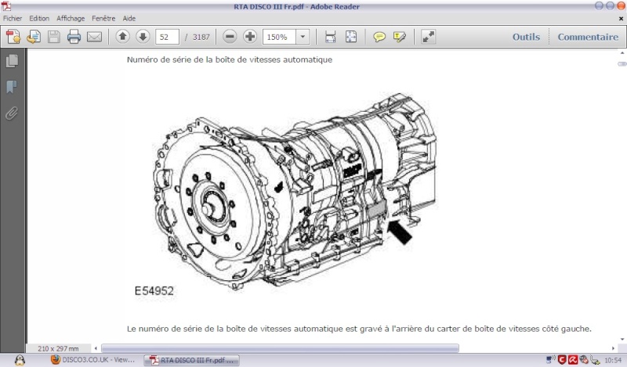Click the convert/share file toolbar icon

click(x=34, y=37)
